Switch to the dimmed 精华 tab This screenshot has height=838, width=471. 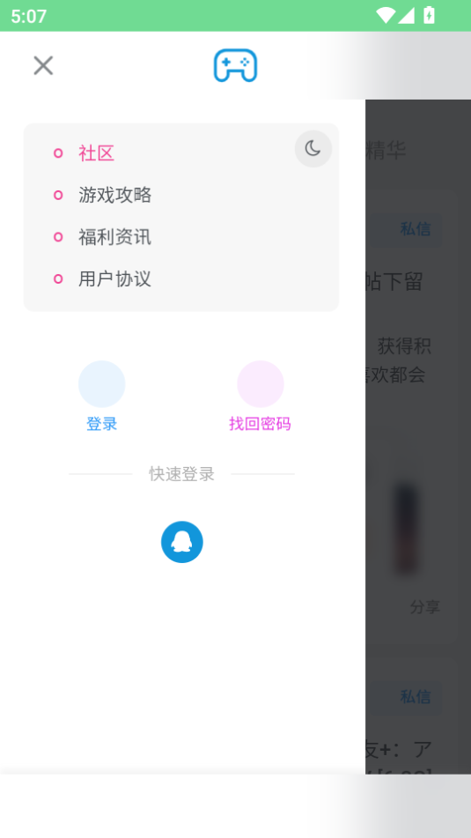386,150
